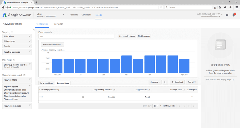Show trend chart icon for seo keyword
This screenshot has height=128, width=240.
83,97
